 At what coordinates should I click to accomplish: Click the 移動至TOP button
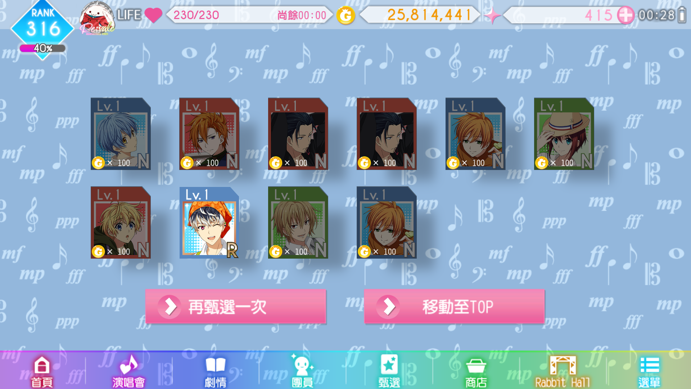pyautogui.click(x=454, y=307)
